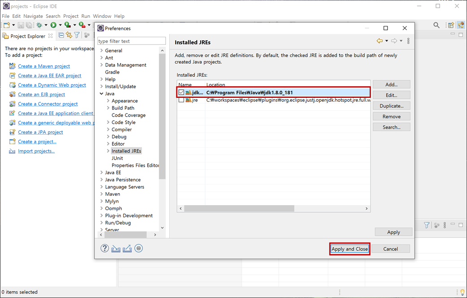Click the Run green play toolbar icon

pyautogui.click(x=53, y=25)
